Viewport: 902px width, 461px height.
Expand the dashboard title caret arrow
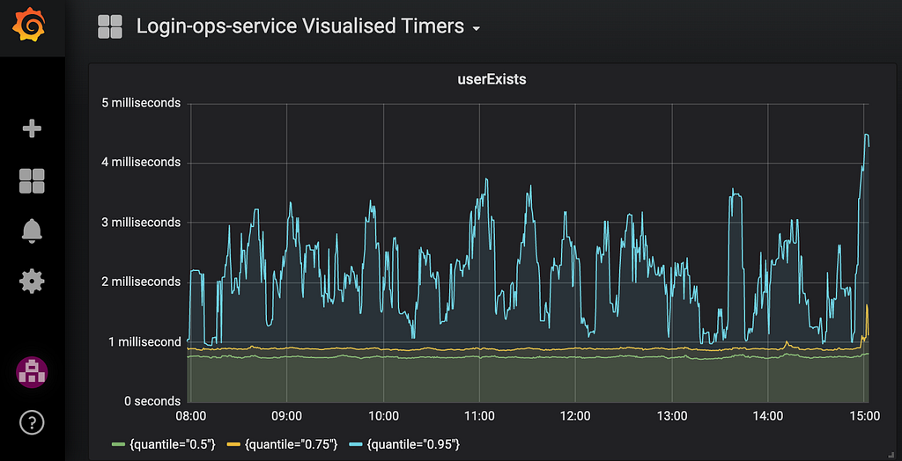pyautogui.click(x=476, y=29)
